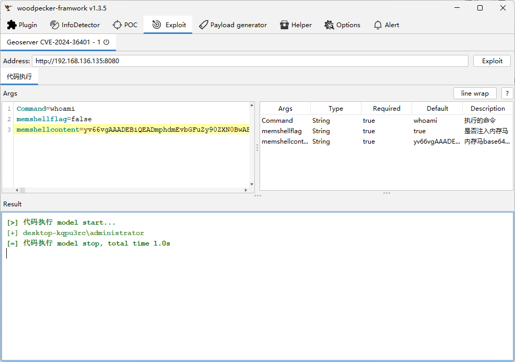This screenshot has height=362, width=515.
Task: Select the 代码执行 sub-tab
Action: [19, 77]
